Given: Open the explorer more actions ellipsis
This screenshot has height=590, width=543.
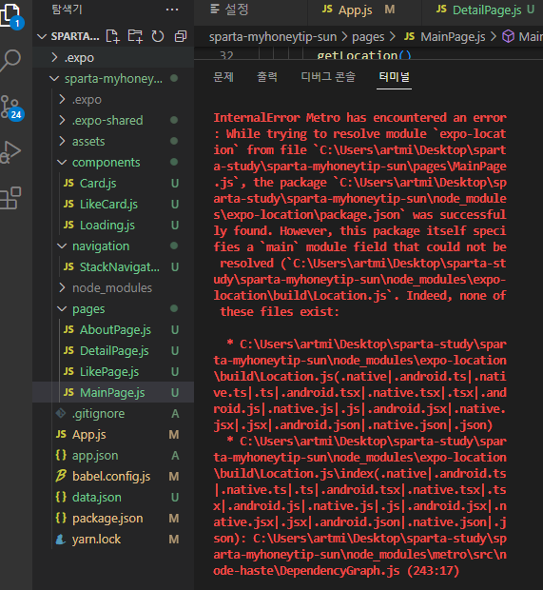Looking at the screenshot, I should pos(172,10).
